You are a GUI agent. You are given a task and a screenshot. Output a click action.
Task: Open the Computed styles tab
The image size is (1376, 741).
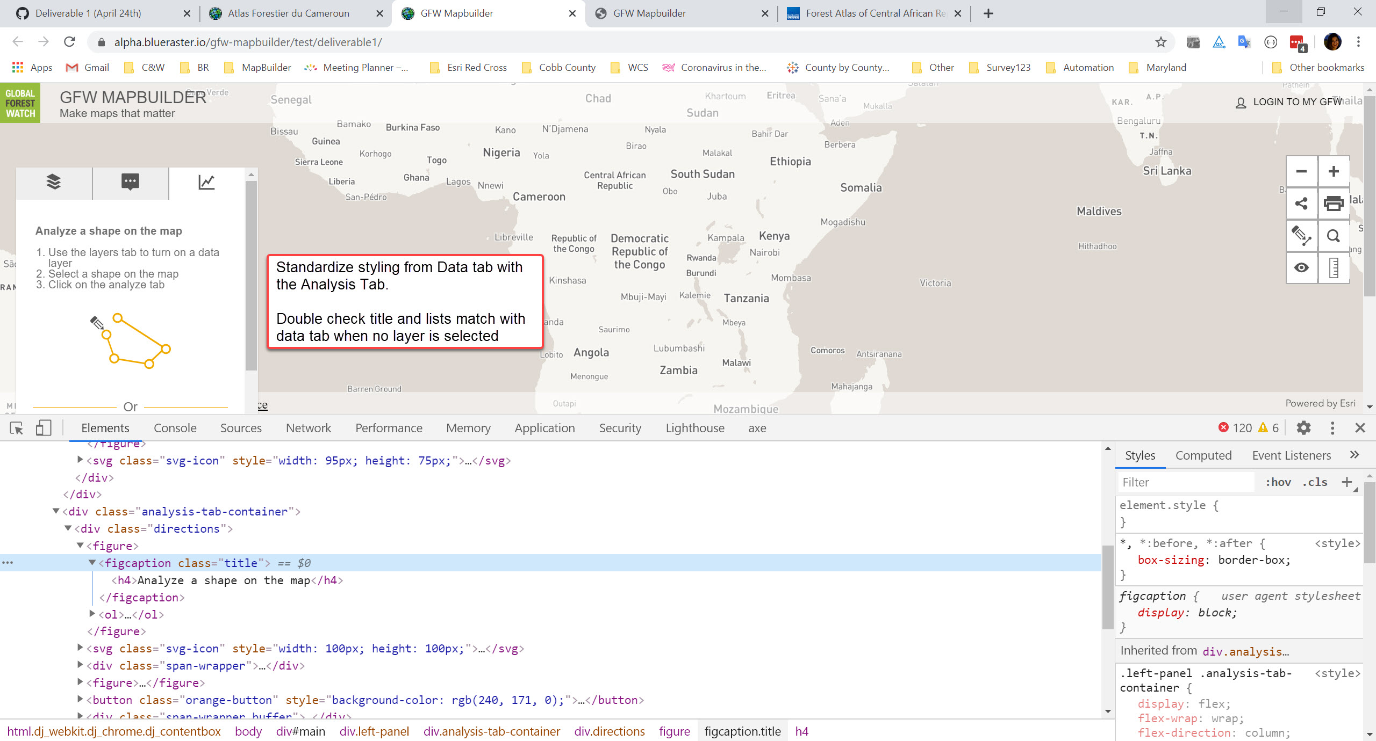(x=1203, y=455)
